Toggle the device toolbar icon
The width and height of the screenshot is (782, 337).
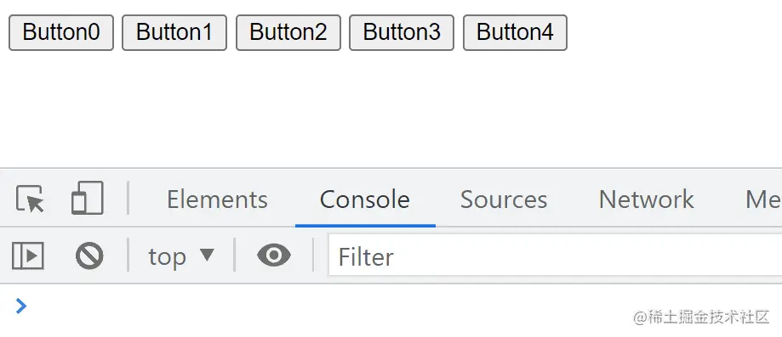88,198
